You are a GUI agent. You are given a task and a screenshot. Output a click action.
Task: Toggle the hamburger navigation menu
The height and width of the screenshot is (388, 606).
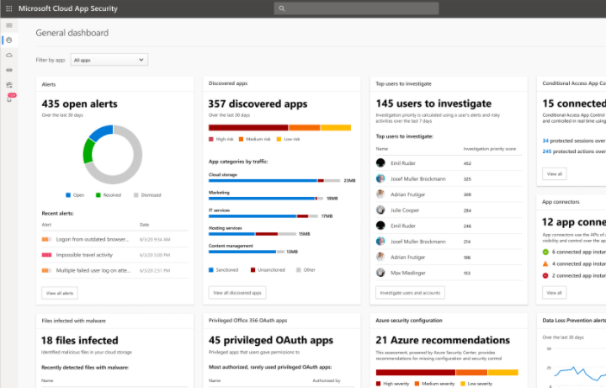pos(9,25)
